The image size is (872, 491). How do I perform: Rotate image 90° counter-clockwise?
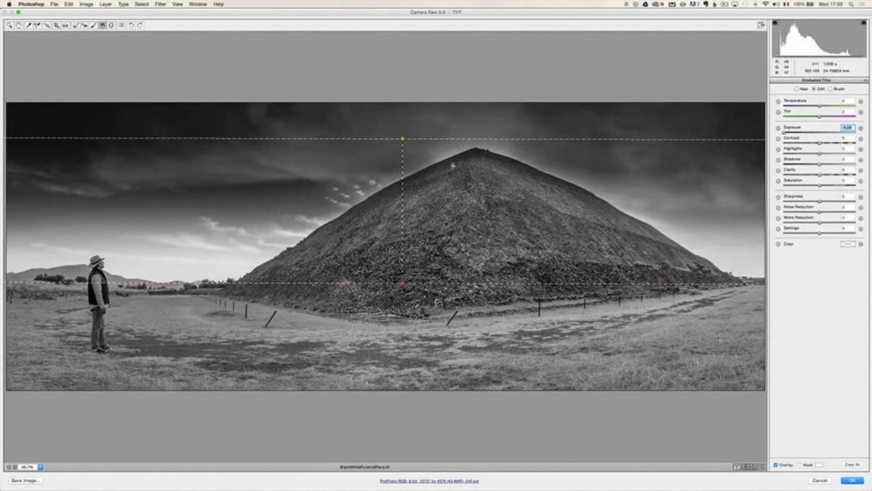(131, 25)
